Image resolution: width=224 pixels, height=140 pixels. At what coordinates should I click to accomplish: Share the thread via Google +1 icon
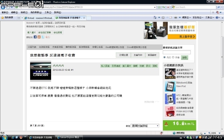tap(48, 37)
